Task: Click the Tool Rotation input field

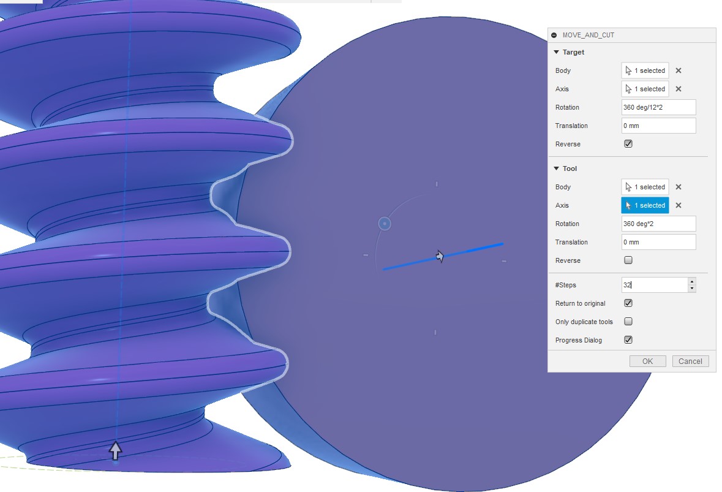Action: tap(658, 224)
